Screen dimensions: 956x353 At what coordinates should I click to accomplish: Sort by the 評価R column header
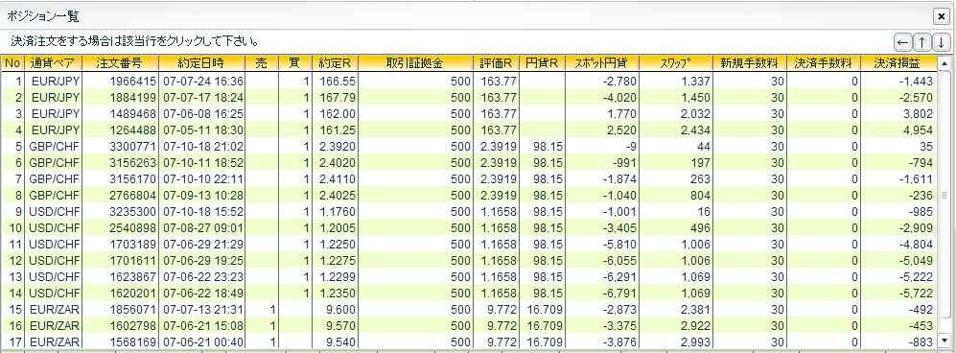[496, 62]
